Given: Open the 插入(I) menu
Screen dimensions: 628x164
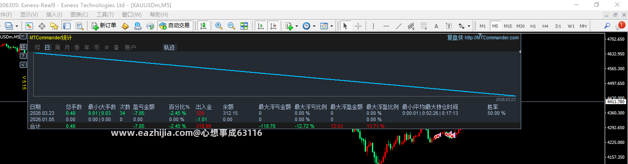Looking at the screenshot, I should click(x=54, y=15).
